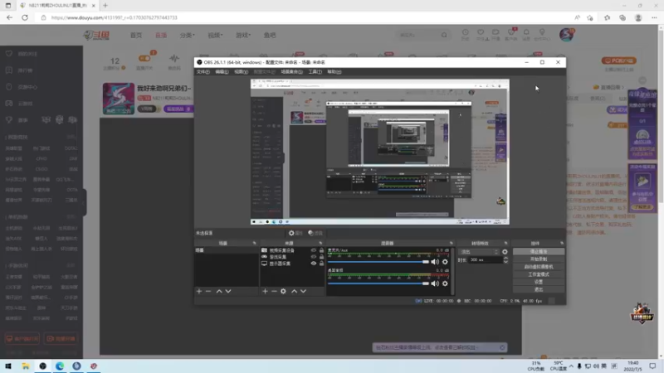Screen dimensions: 664x373
Task: Open OBS View menu
Action: 241,72
